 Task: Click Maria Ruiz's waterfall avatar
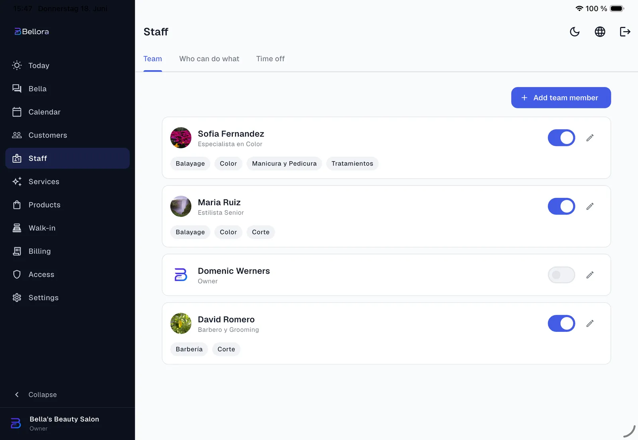coord(181,206)
